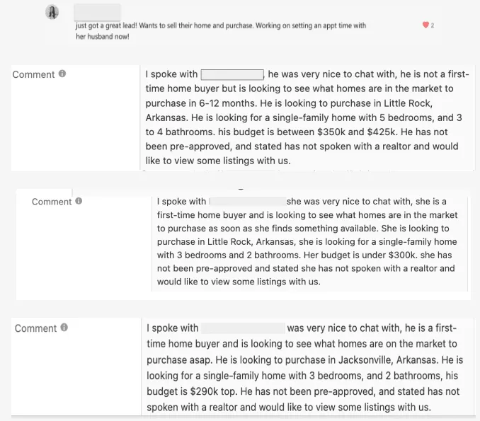Select the second Comment label
480x421 pixels.
click(x=52, y=202)
